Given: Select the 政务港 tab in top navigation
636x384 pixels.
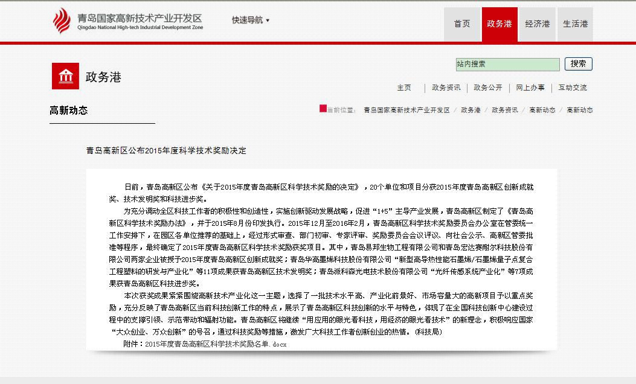Looking at the screenshot, I should click(499, 24).
